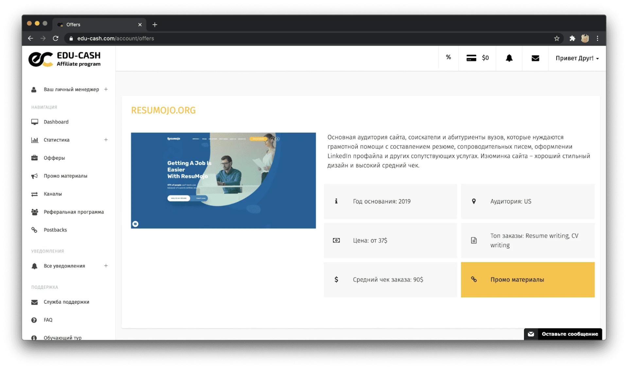The width and height of the screenshot is (628, 369).
Task: Expand Все уведомления submenu
Action: click(x=106, y=266)
